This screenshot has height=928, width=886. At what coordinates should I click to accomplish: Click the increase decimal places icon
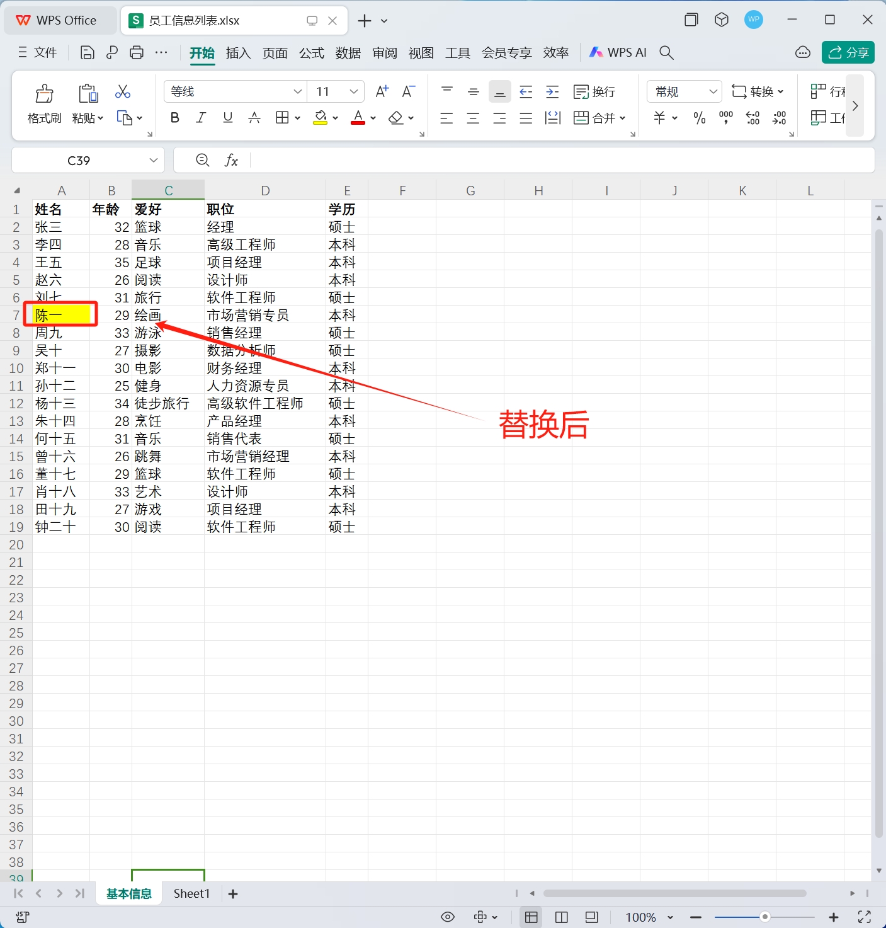pos(752,118)
